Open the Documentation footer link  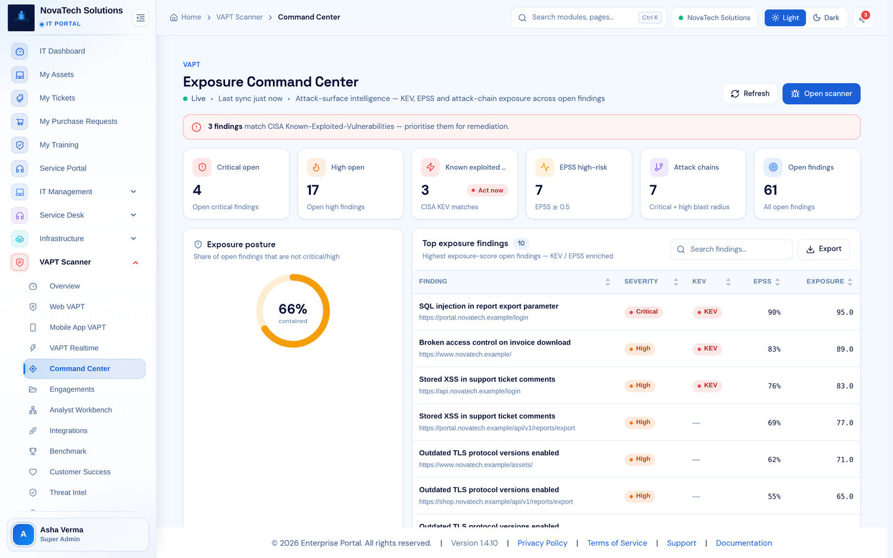click(x=744, y=543)
